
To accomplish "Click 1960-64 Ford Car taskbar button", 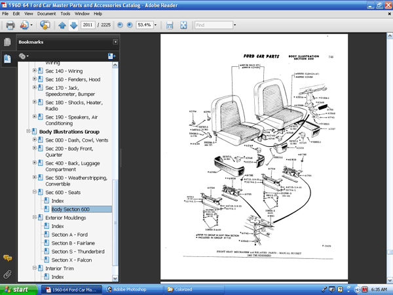I will point(71,290).
